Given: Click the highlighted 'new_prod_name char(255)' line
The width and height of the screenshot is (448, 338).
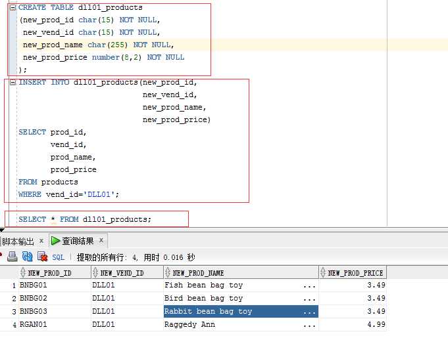Looking at the screenshot, I should [98, 45].
